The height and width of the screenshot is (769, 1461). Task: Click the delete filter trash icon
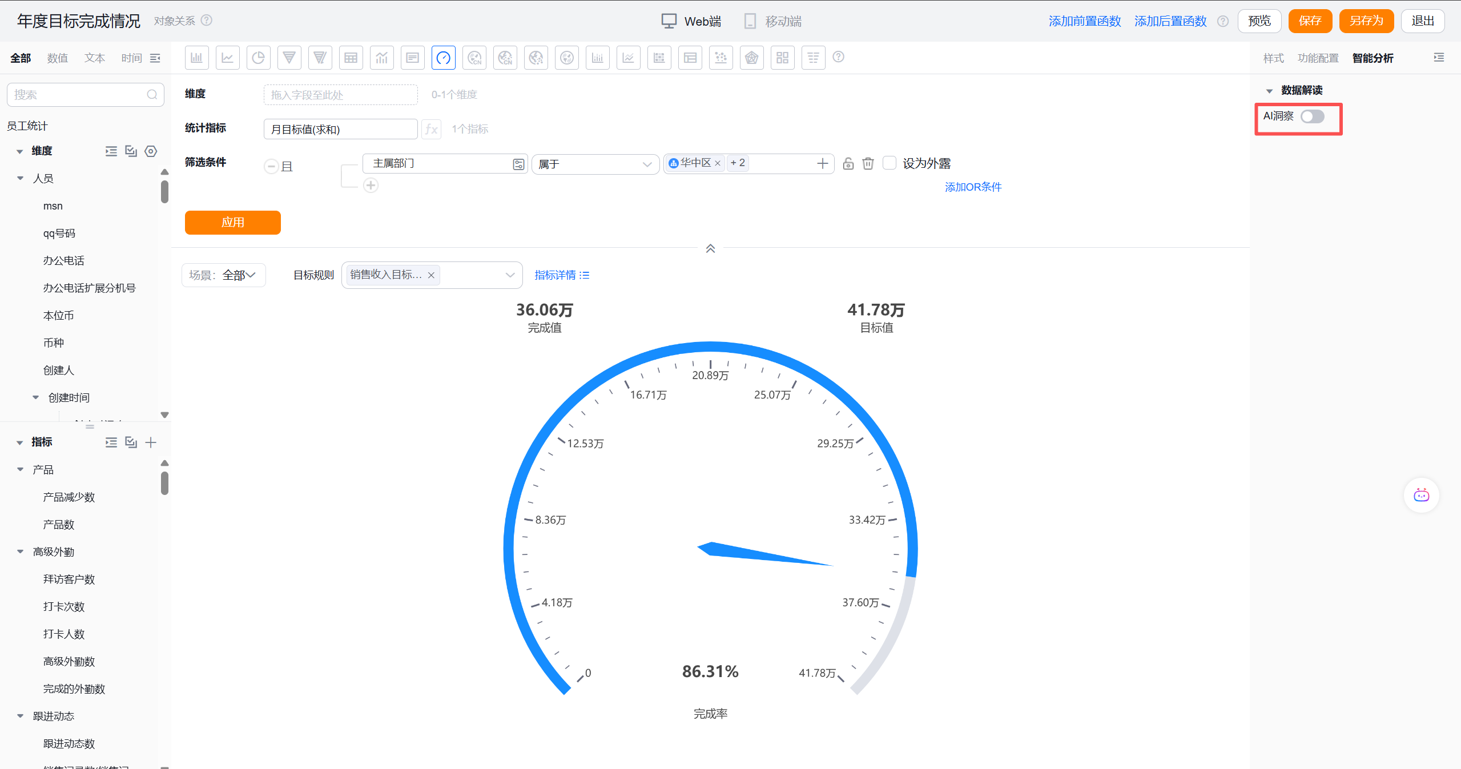click(x=868, y=164)
